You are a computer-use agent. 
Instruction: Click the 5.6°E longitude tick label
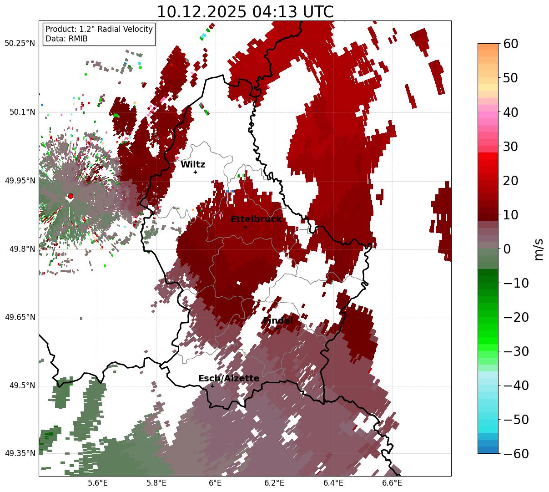click(x=98, y=483)
